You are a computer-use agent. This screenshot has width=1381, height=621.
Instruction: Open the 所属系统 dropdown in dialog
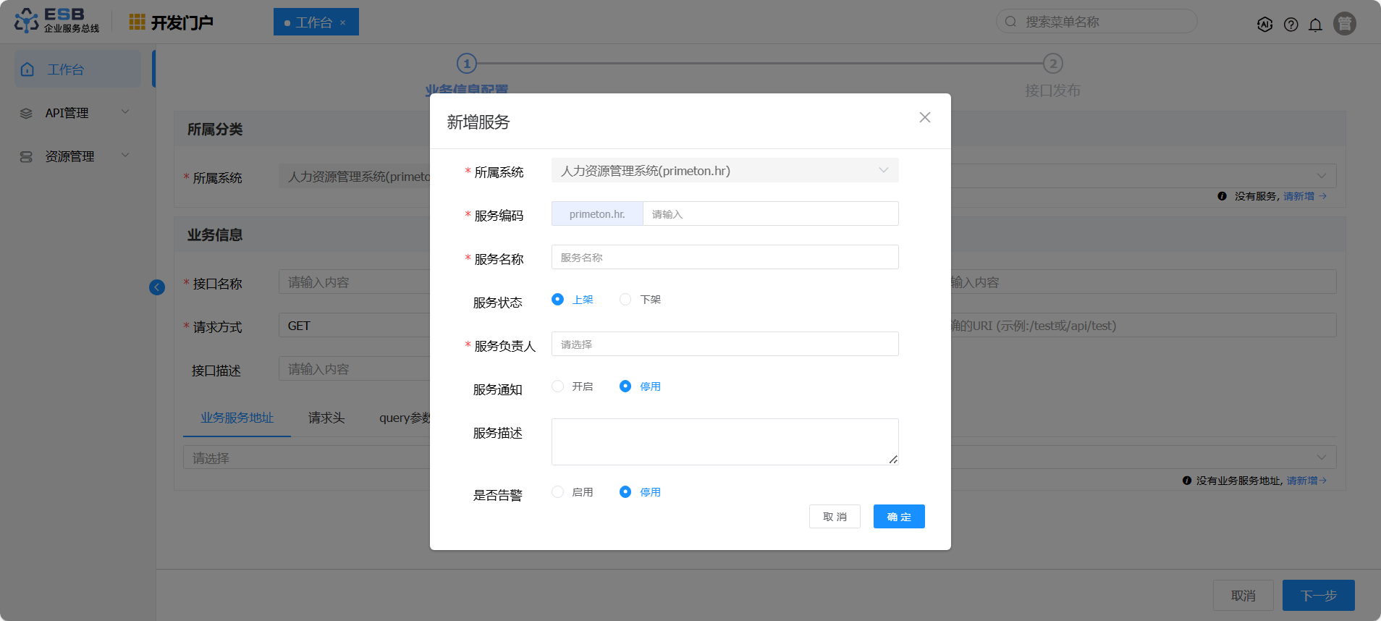(725, 171)
